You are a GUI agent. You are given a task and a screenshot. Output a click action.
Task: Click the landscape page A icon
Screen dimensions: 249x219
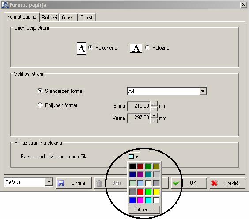coord(136,48)
